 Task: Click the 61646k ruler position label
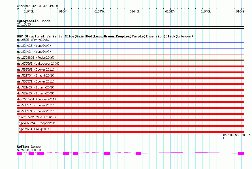coord(135,11)
